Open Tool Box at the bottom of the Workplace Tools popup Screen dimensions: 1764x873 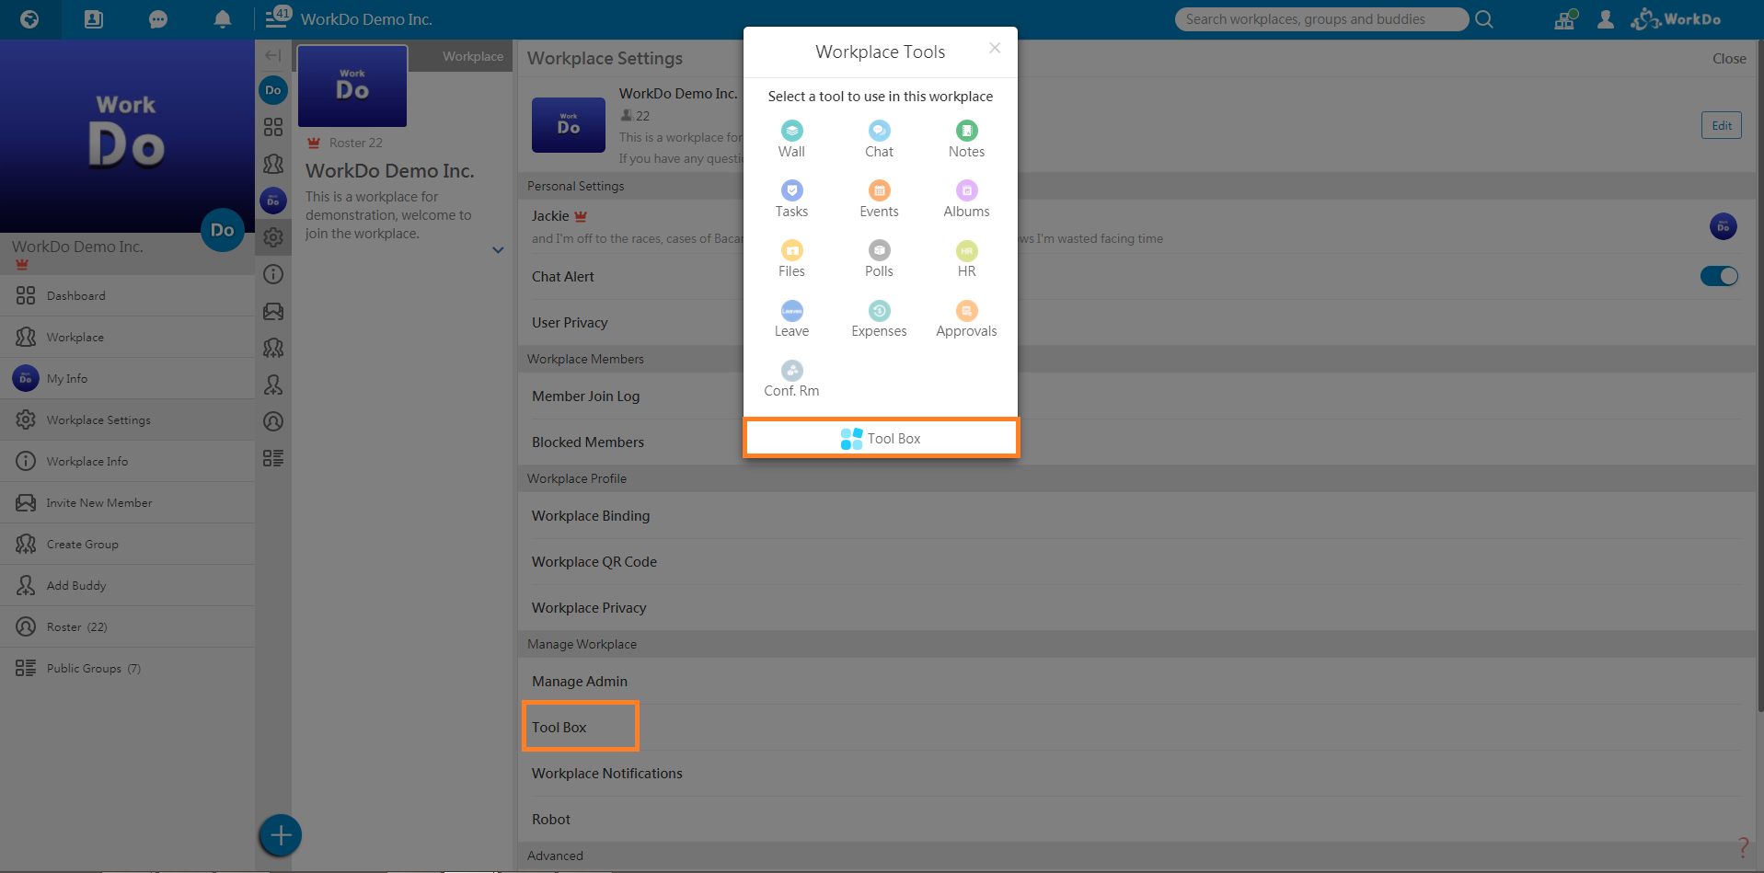[x=881, y=438]
